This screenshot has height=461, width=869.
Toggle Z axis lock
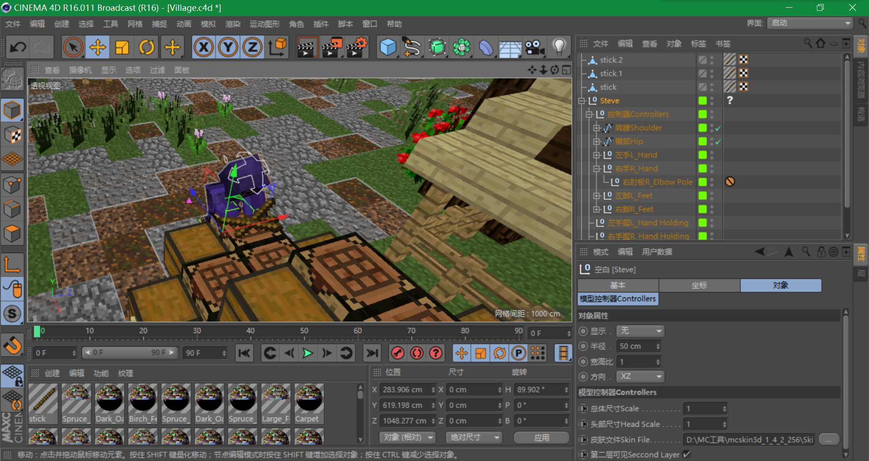[253, 47]
